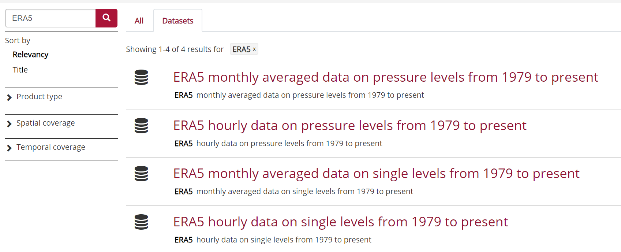Image resolution: width=621 pixels, height=252 pixels.
Task: Click database icon beside ERA5 hourly single levels
Action: [x=141, y=222]
